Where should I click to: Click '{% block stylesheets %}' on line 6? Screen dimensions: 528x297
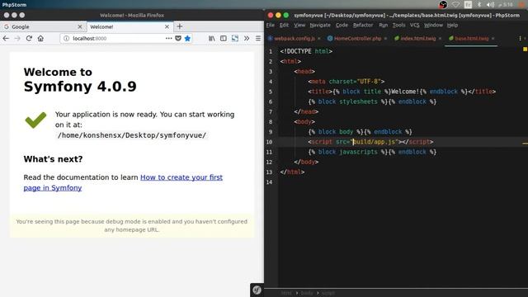tap(346, 101)
